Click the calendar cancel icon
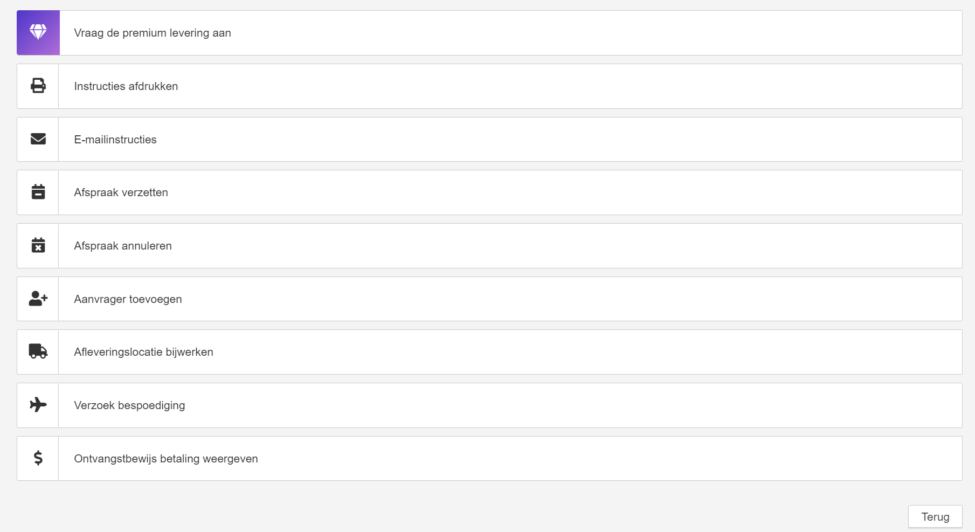This screenshot has width=975, height=532. (38, 245)
